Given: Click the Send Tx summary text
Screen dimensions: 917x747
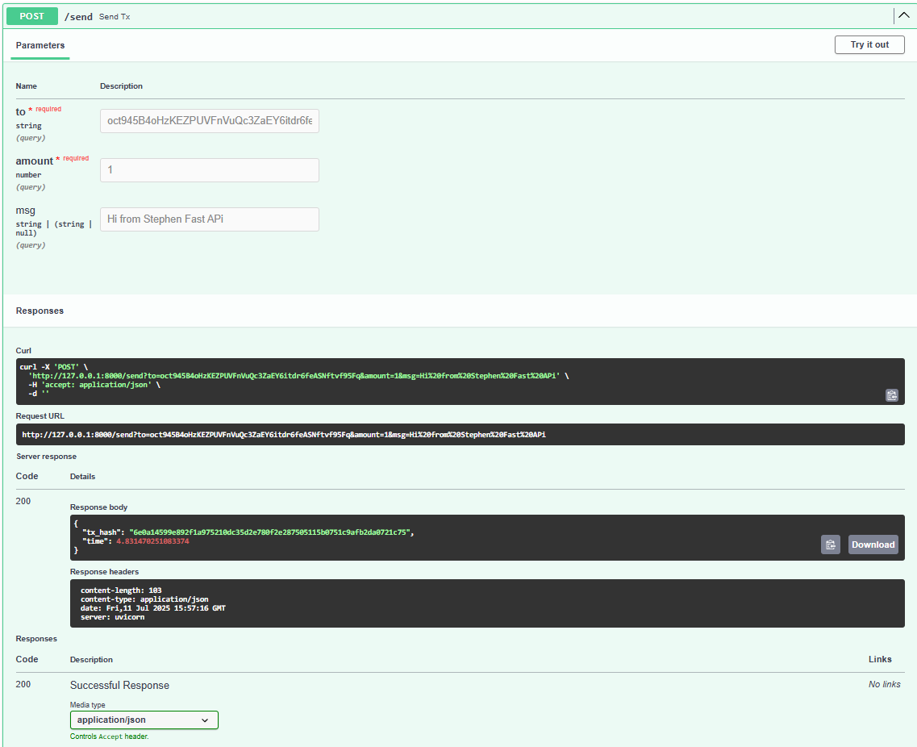Looking at the screenshot, I should tap(115, 17).
